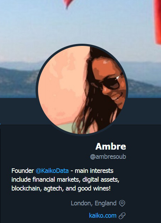The width and height of the screenshot is (161, 223).
Task: Click the red flag at banner's right edge
Action: tap(157, 21)
